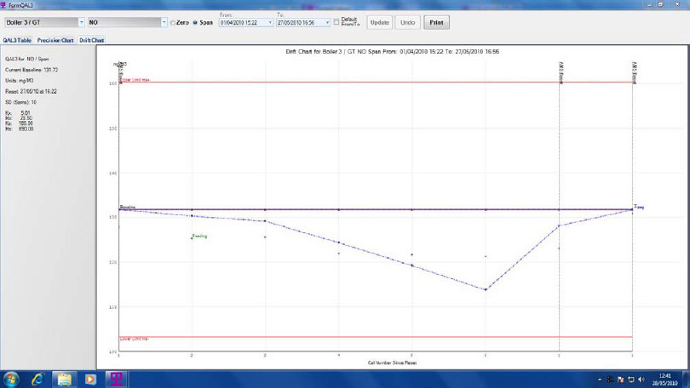Viewport: 690px width, 388px height.
Task: Click the Windows Start orb
Action: click(11, 379)
